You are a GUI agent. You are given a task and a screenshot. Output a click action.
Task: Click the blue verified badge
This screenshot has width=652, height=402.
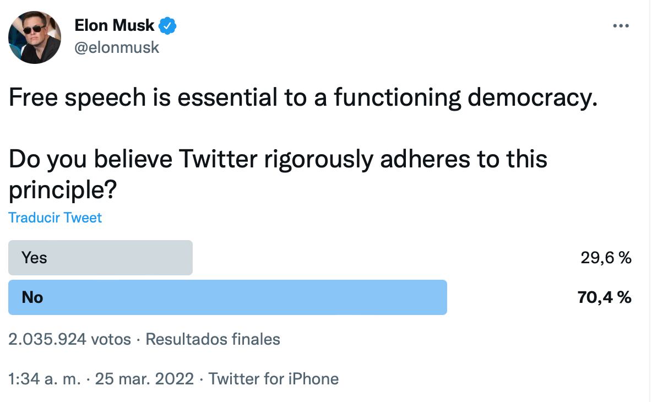coord(167,25)
